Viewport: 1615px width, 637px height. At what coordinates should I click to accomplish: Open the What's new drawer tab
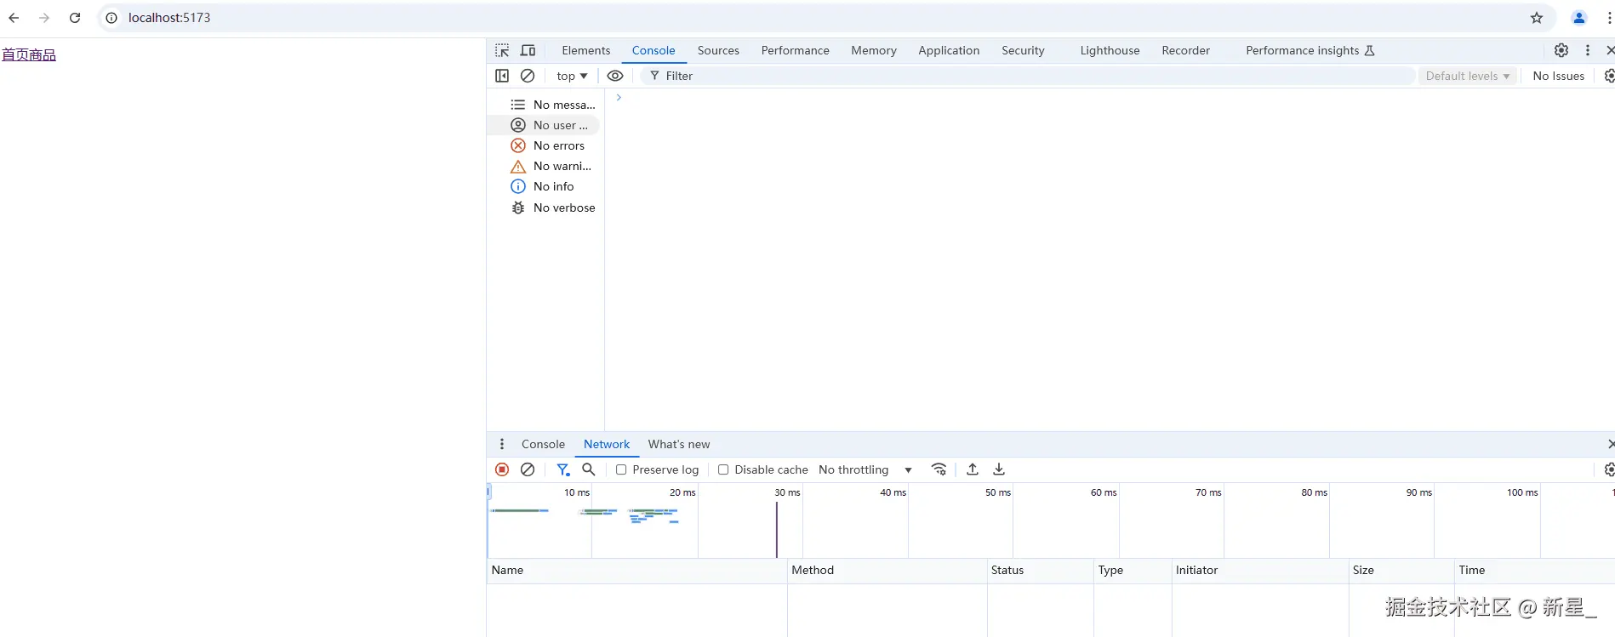[x=679, y=444]
